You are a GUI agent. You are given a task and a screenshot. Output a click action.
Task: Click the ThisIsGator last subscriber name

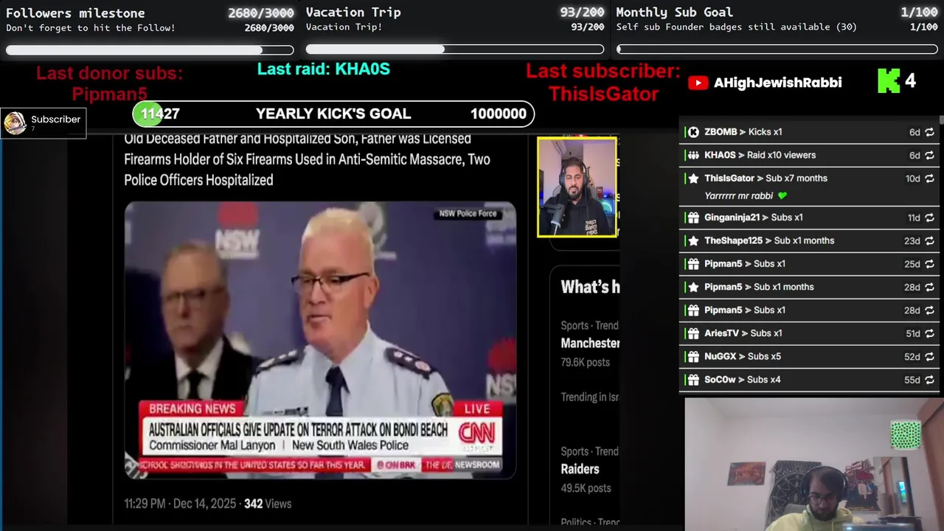[x=603, y=94]
